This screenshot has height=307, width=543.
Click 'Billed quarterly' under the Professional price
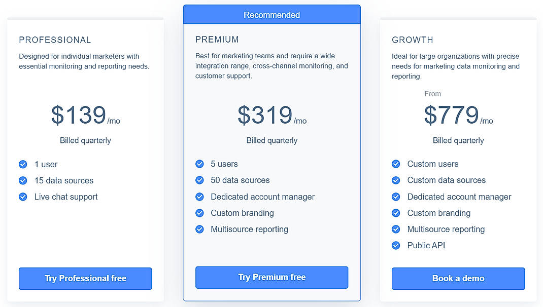coord(85,140)
